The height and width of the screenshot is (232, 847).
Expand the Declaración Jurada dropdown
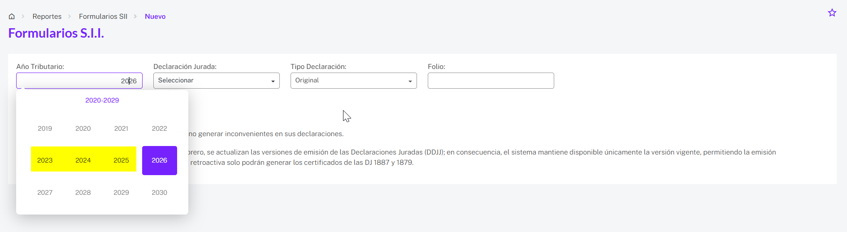tap(216, 81)
